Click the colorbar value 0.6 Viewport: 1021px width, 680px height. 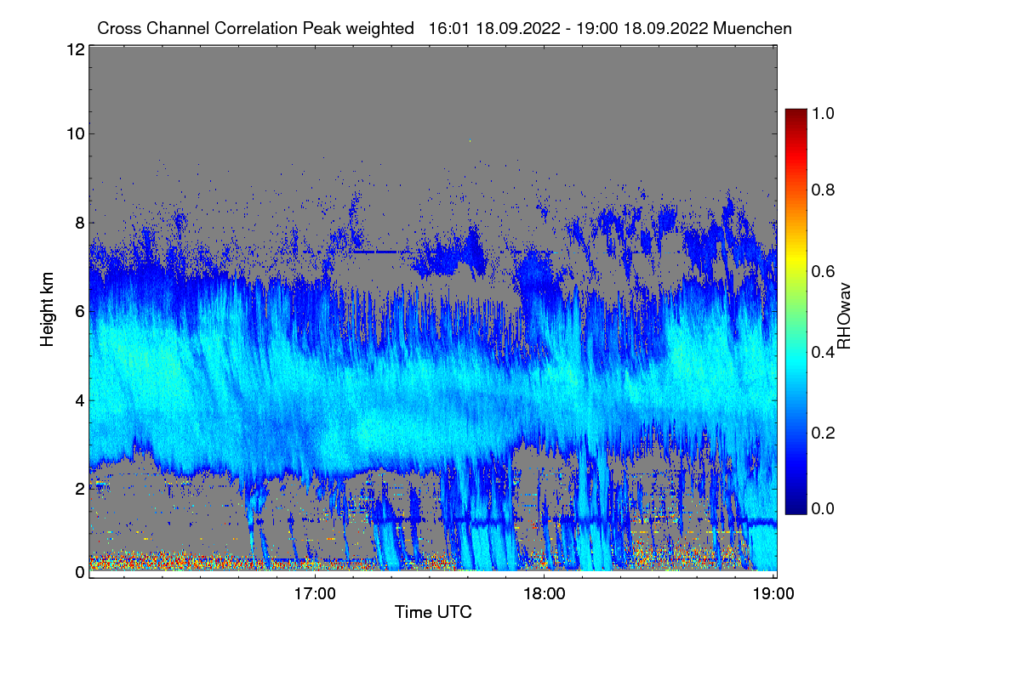pyautogui.click(x=824, y=271)
